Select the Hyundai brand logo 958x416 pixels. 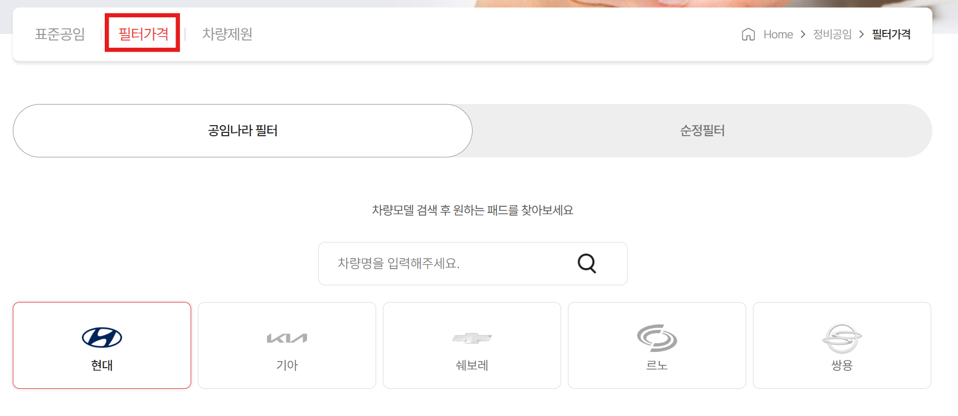(x=101, y=337)
